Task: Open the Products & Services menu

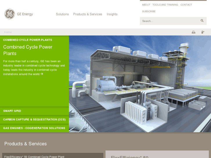Action: (88, 14)
